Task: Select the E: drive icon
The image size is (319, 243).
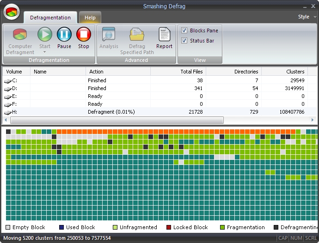Action: pos(8,97)
